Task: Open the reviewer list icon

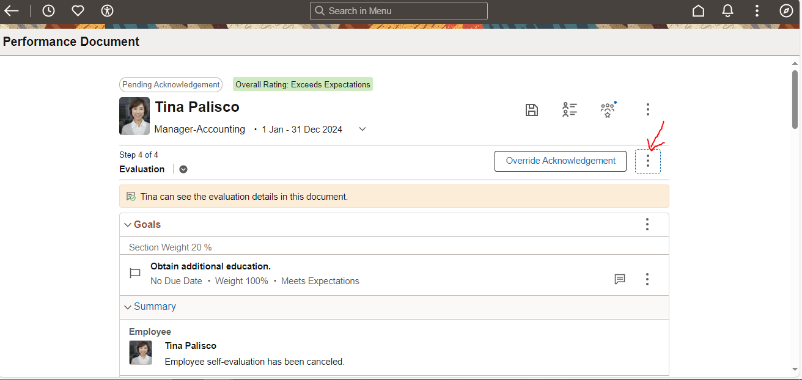Action: (569, 109)
